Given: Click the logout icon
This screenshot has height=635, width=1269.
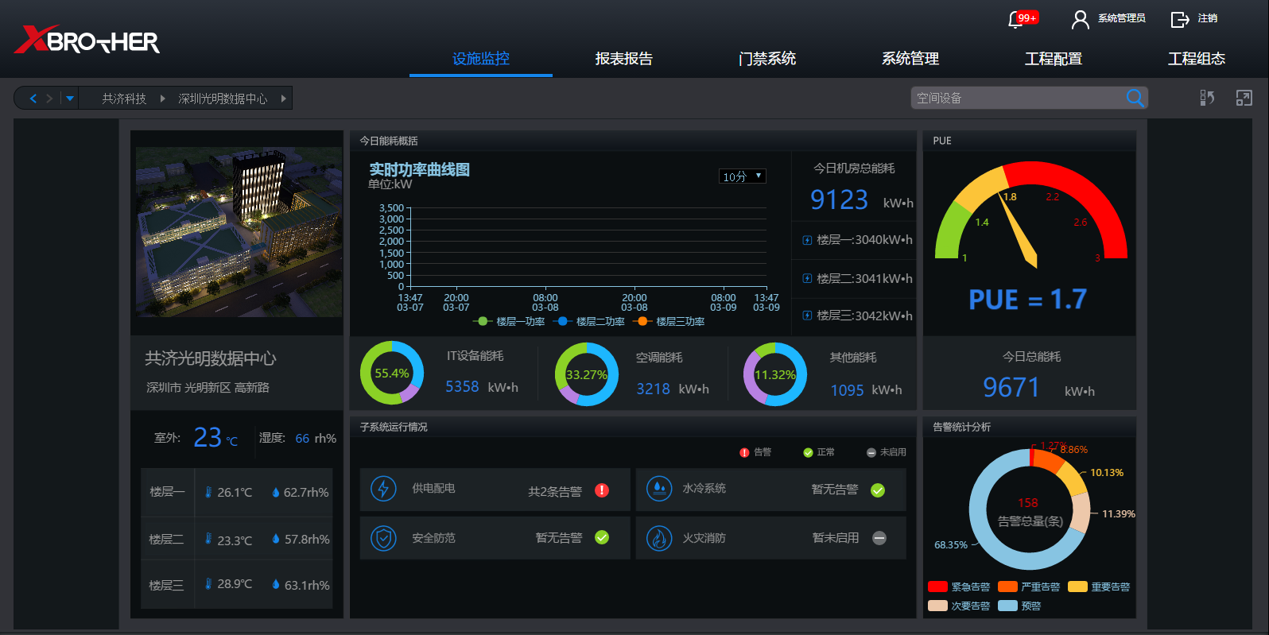Looking at the screenshot, I should [x=1180, y=19].
